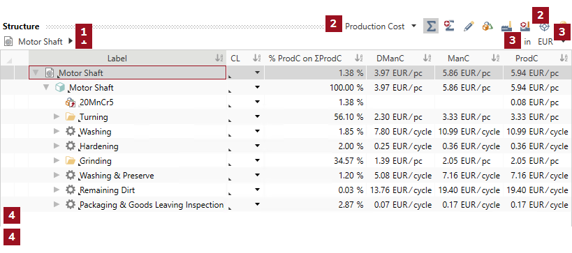Expand the Turning folder node
Viewport: 572px width, 253px height.
coord(56,117)
